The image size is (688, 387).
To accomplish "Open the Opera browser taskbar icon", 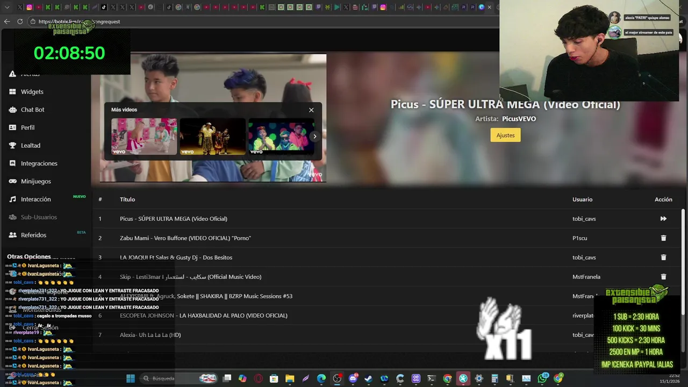I will 258,378.
